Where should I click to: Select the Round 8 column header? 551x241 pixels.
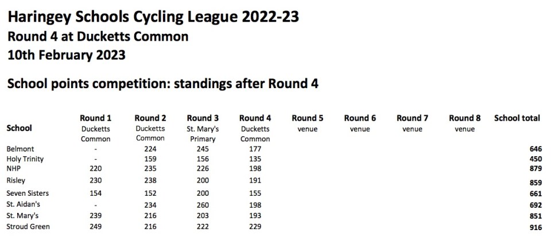464,118
